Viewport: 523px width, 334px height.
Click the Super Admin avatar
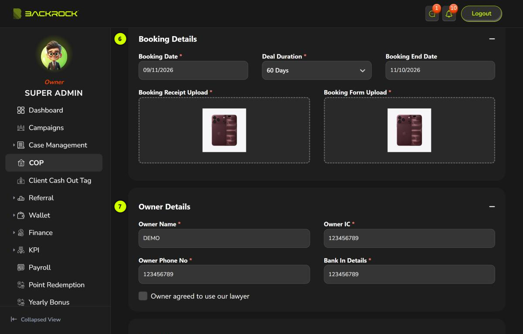(54, 56)
